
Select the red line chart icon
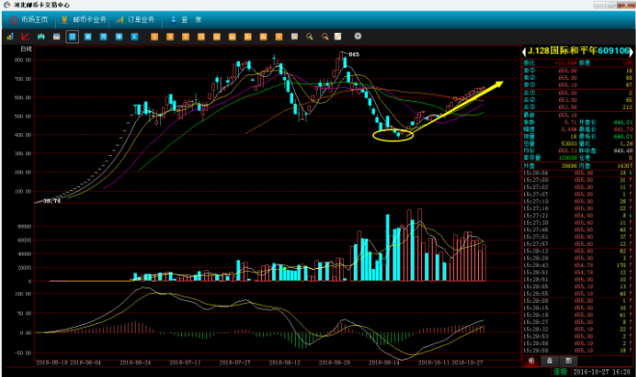(x=25, y=37)
